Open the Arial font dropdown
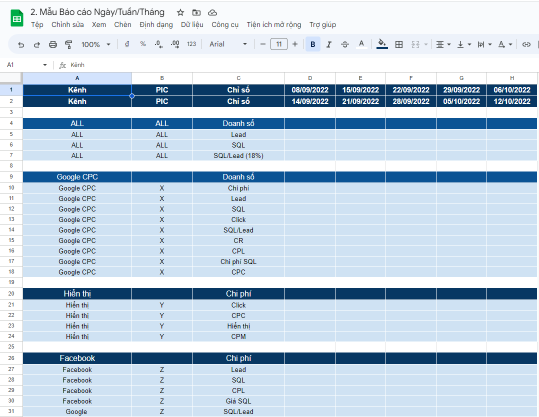This screenshot has height=417, width=539. tap(228, 44)
